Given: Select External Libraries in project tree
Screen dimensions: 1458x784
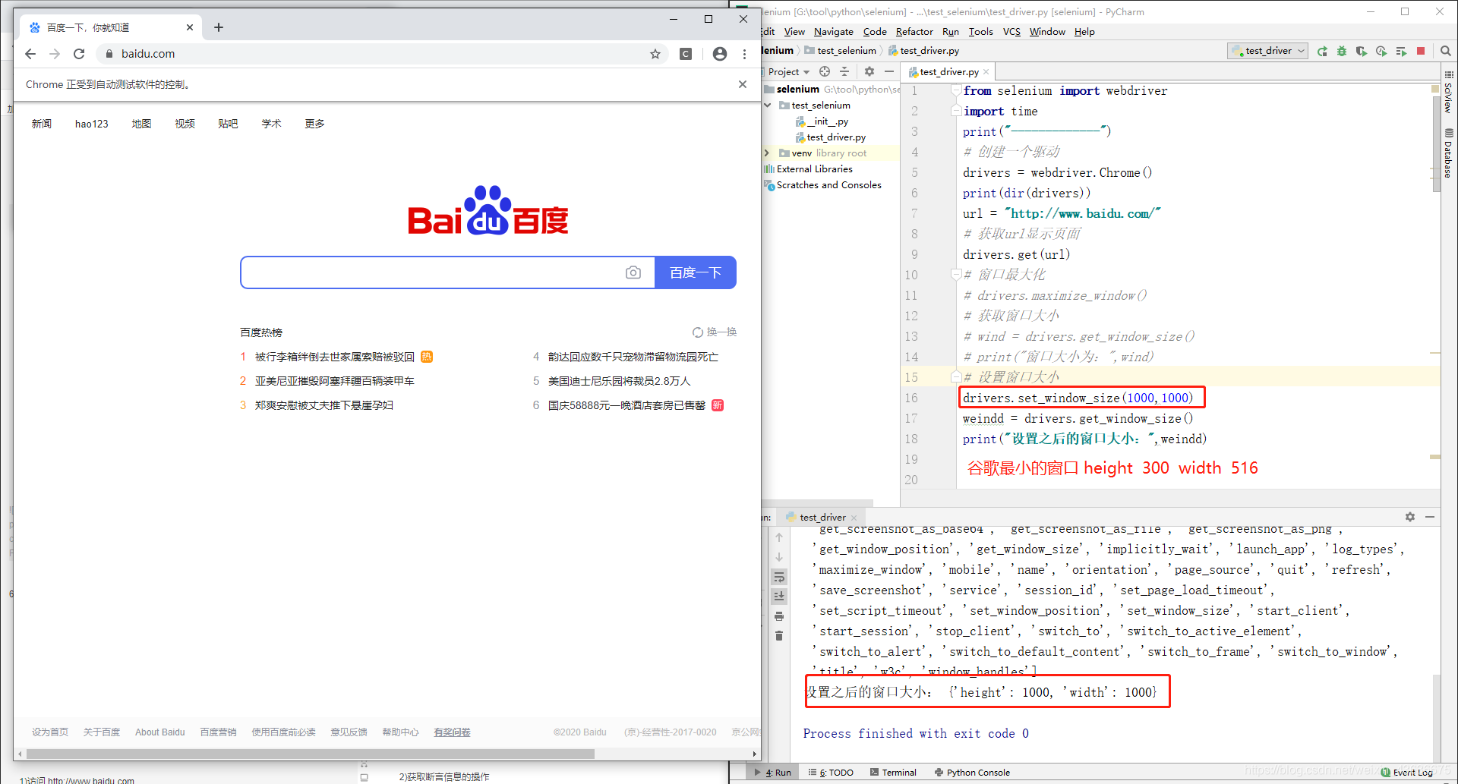Looking at the screenshot, I should click(x=808, y=169).
